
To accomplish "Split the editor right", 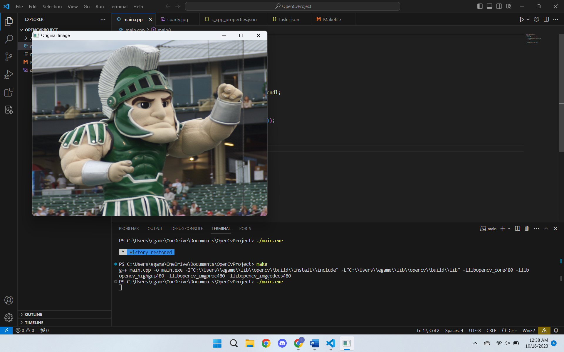I will click(x=546, y=19).
